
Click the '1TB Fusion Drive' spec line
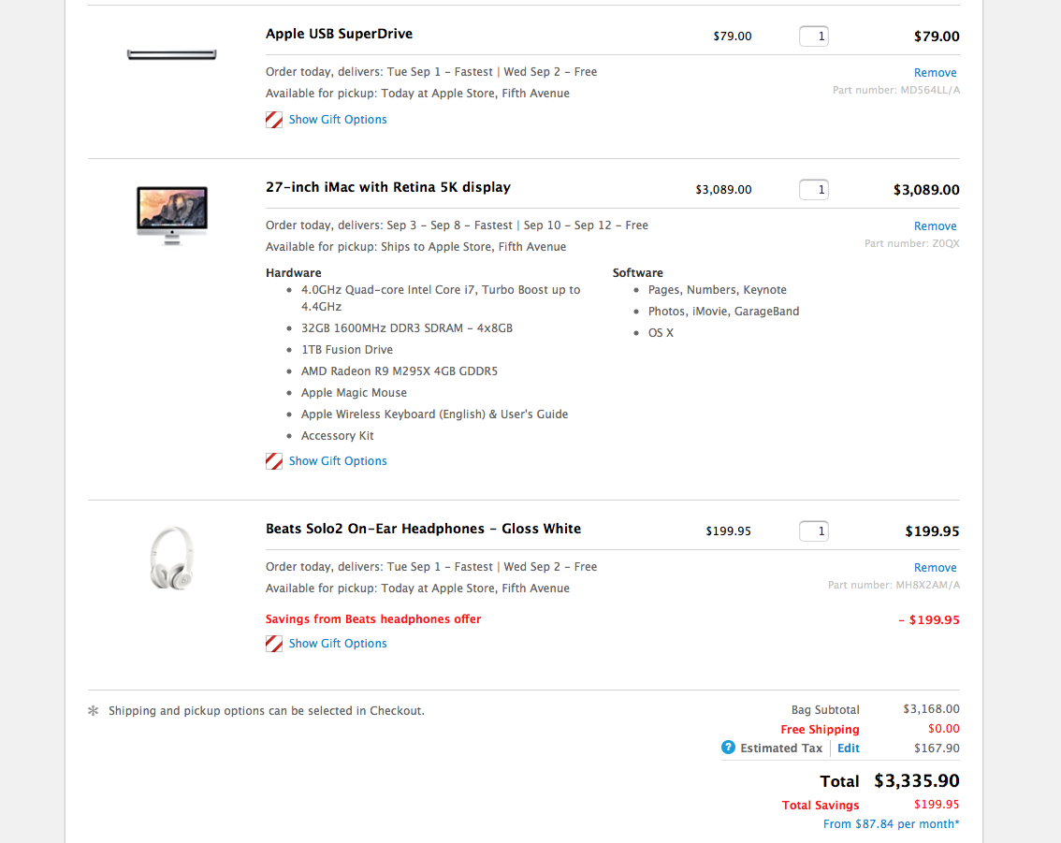[x=346, y=350]
